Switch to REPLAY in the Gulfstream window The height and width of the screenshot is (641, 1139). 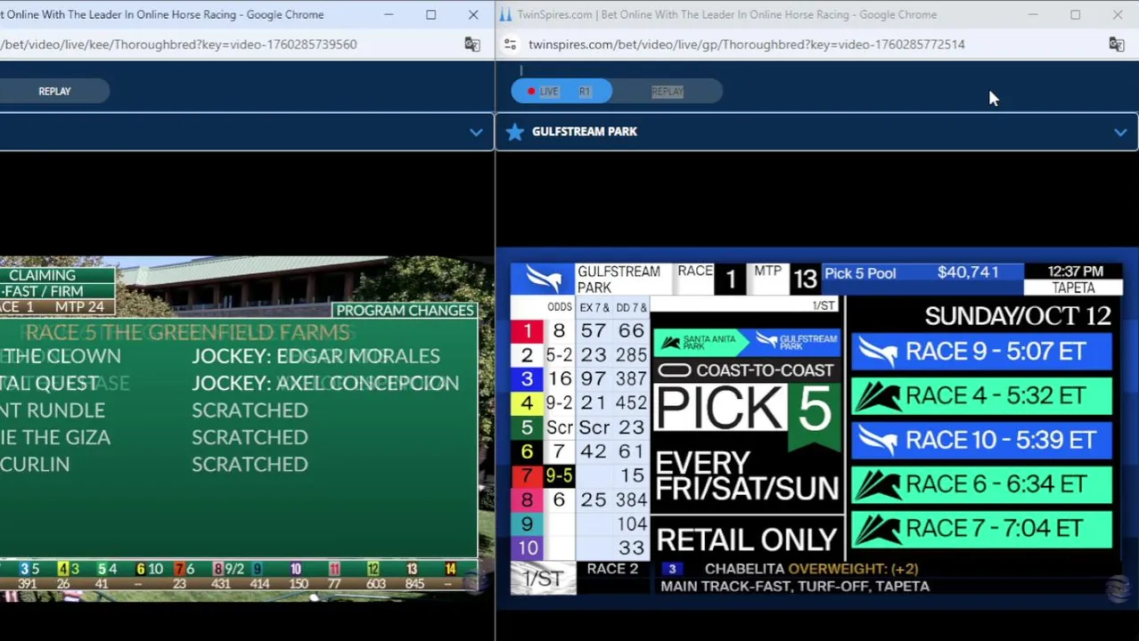coord(668,91)
